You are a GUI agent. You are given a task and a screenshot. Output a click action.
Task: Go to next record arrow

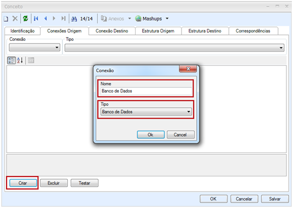coord(54,19)
